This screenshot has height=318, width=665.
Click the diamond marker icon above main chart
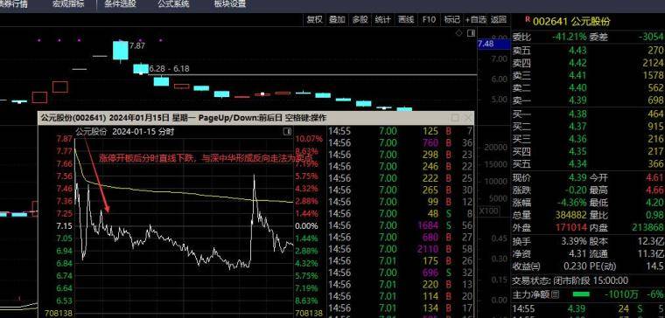(458, 33)
